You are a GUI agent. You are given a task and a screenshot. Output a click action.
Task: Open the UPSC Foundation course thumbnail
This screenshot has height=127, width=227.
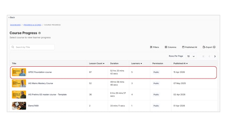coord(19,72)
